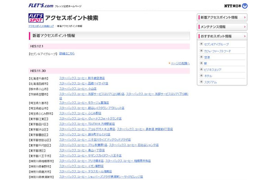Open 表参道 神宮前4丁目店 link
This screenshot has height=180, width=275.
click(x=145, y=129)
